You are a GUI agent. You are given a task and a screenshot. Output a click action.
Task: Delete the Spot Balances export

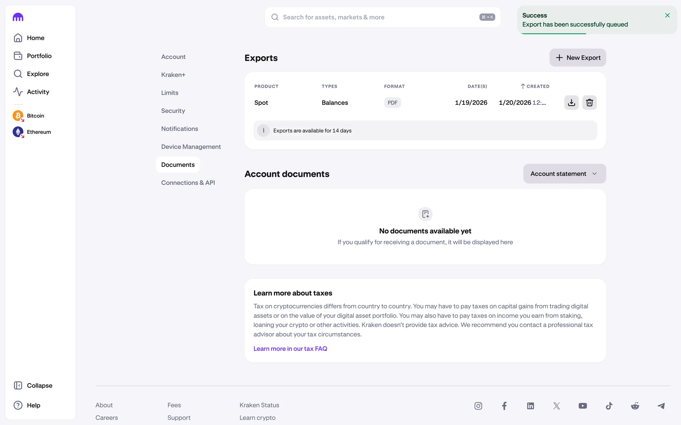tap(589, 103)
